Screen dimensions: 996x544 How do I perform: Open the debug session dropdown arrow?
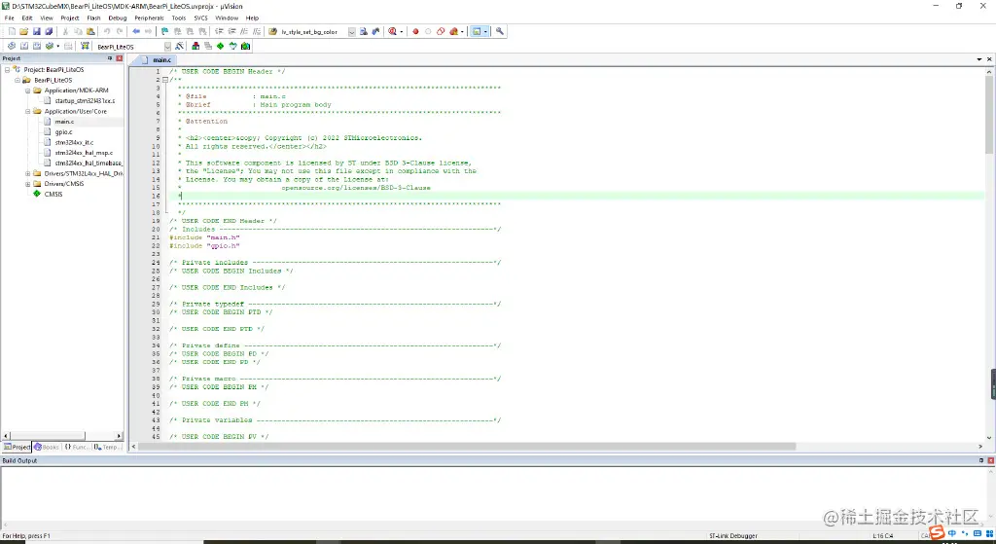pos(402,31)
